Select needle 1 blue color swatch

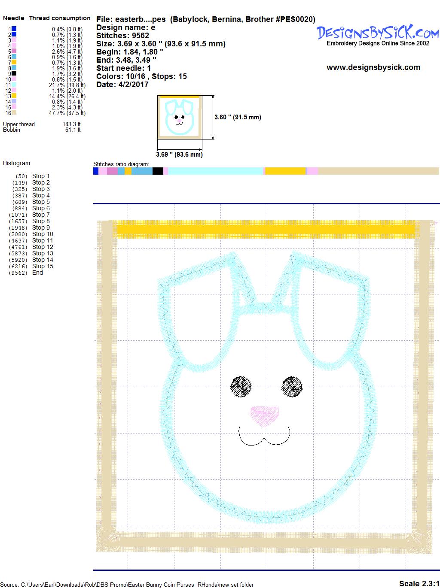[x=14, y=29]
